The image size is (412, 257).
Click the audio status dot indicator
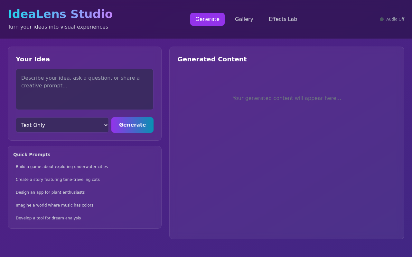click(382, 19)
